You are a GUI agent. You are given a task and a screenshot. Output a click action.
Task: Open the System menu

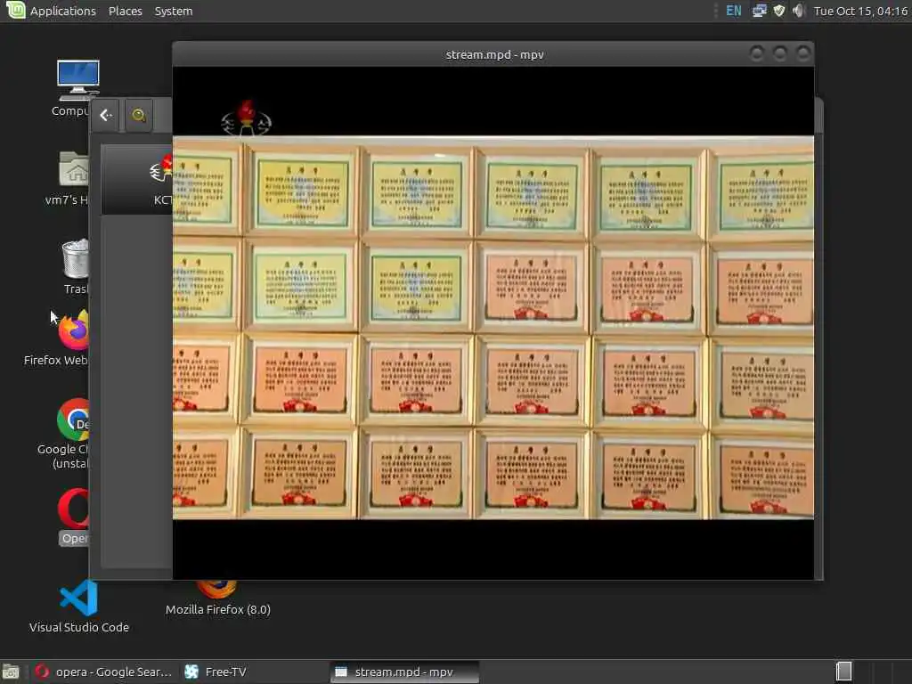tap(174, 11)
